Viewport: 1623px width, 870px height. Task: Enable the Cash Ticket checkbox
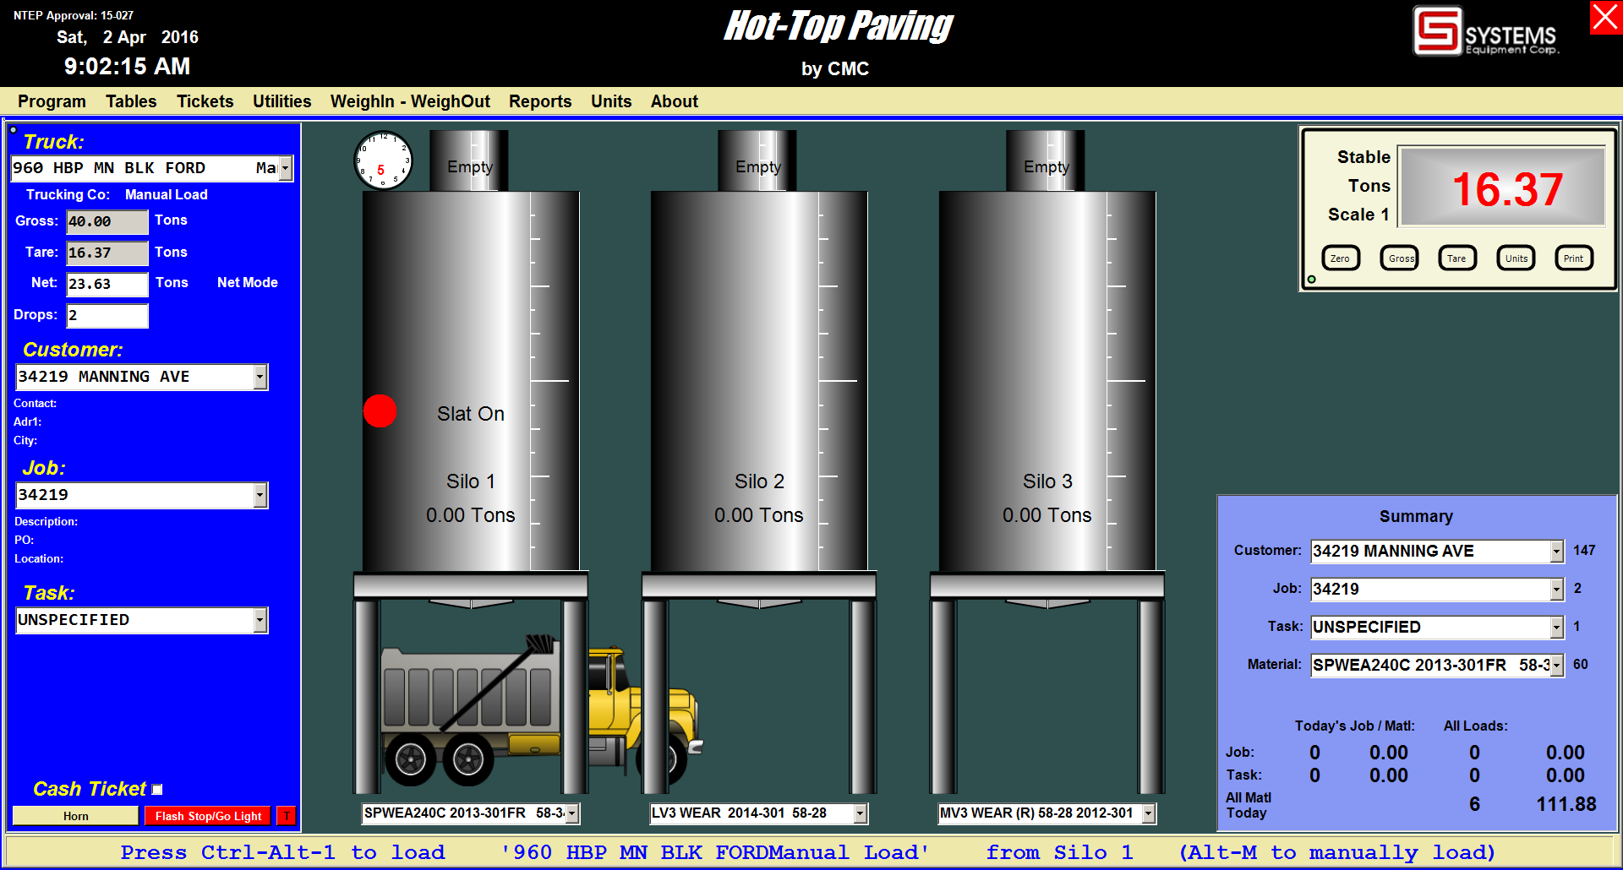point(157,790)
